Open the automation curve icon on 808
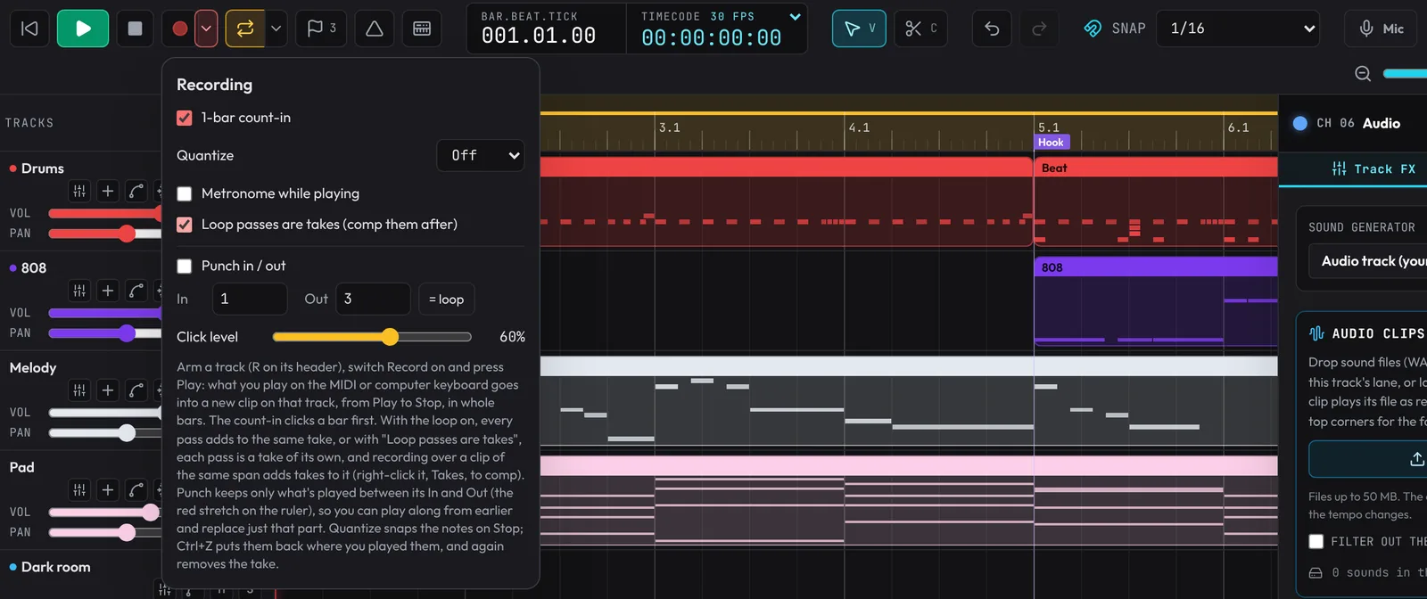The image size is (1427, 599). (x=136, y=291)
